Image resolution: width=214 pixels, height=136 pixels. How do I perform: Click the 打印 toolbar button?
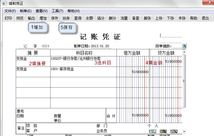8,18
